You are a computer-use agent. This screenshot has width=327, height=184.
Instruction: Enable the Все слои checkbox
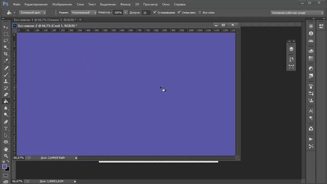tap(200, 12)
